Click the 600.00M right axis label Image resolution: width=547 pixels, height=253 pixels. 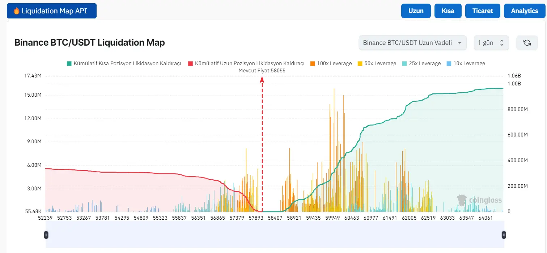518,135
